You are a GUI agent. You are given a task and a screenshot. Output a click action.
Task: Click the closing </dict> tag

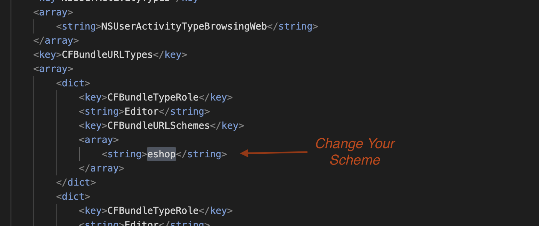76,182
